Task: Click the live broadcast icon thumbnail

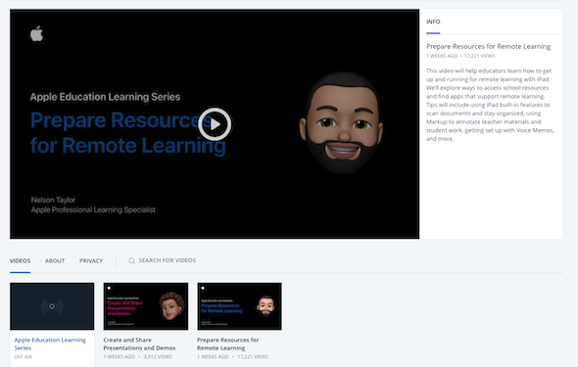Action: coord(52,306)
